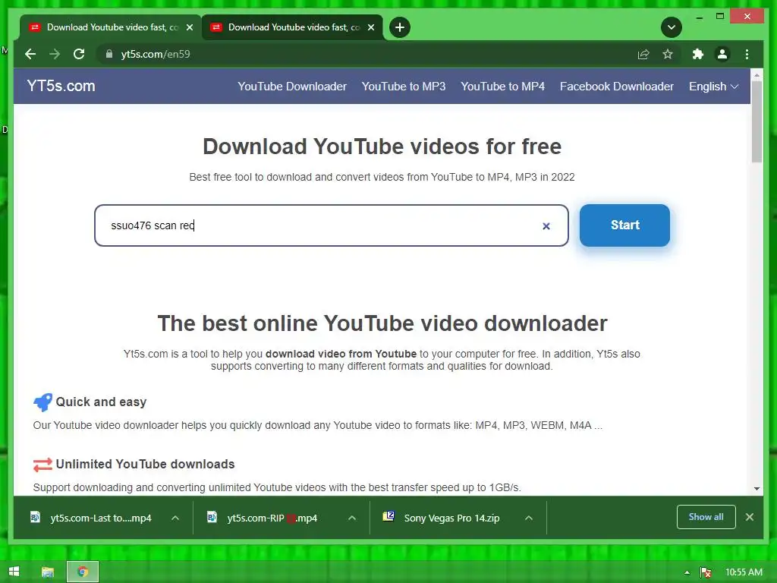Expand options for yt5s.com-RIP mp4 download

coord(352,518)
